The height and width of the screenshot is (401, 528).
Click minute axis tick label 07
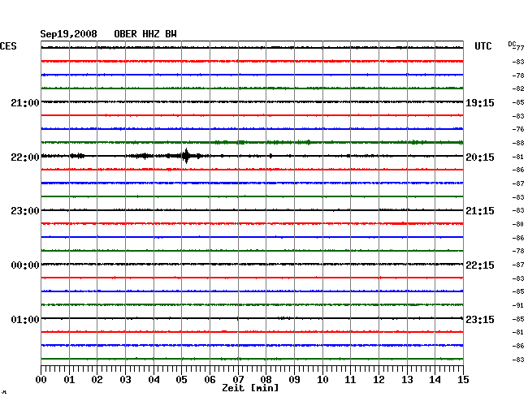[x=238, y=379]
